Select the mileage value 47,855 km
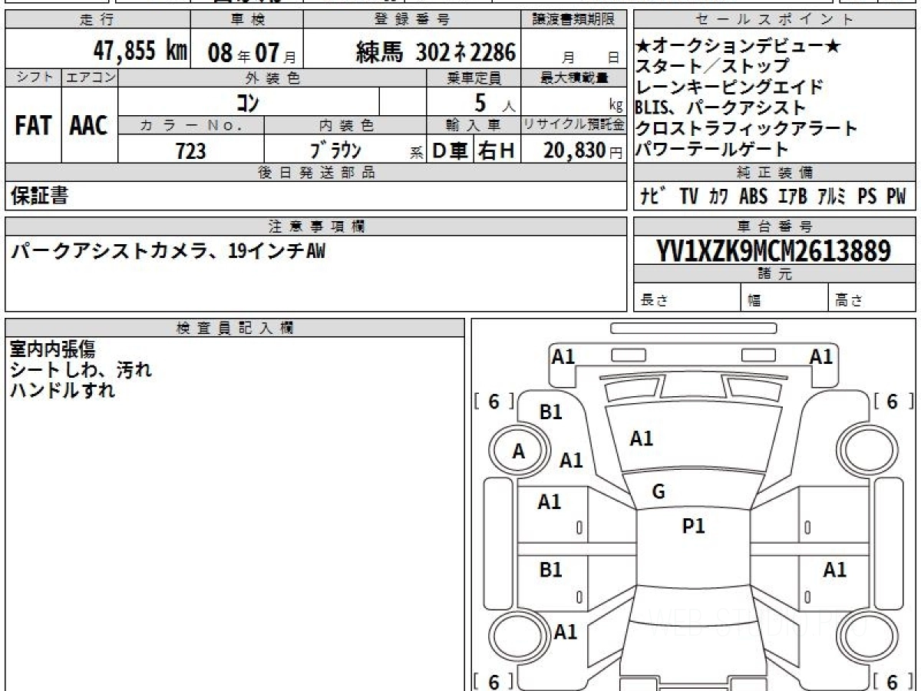This screenshot has height=691, width=921. point(140,51)
